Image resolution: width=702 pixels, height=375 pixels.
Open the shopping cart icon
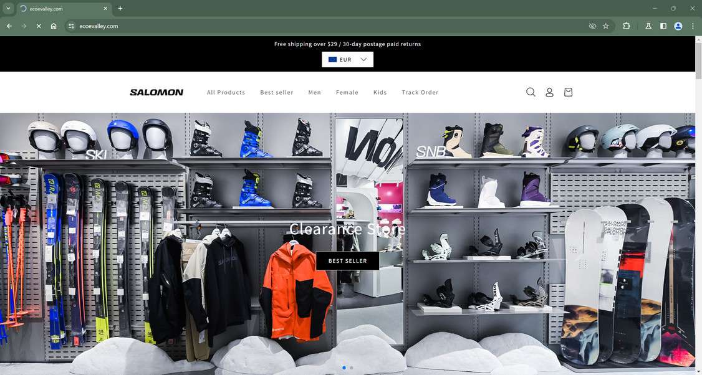click(x=568, y=92)
